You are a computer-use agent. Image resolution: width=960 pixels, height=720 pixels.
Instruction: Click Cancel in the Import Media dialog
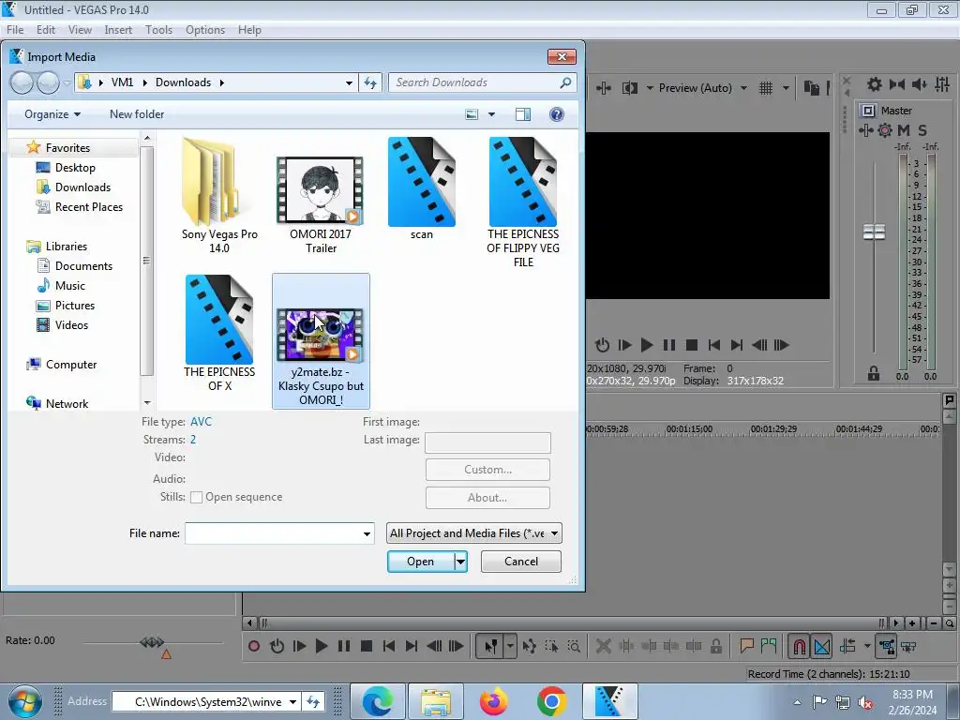(x=521, y=562)
